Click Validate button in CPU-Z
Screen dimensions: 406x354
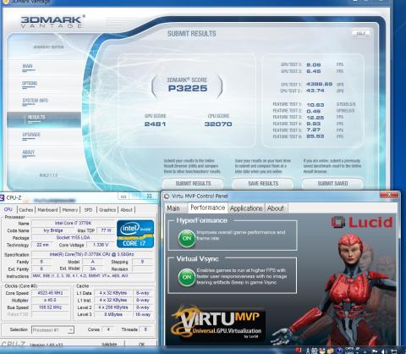(x=109, y=344)
